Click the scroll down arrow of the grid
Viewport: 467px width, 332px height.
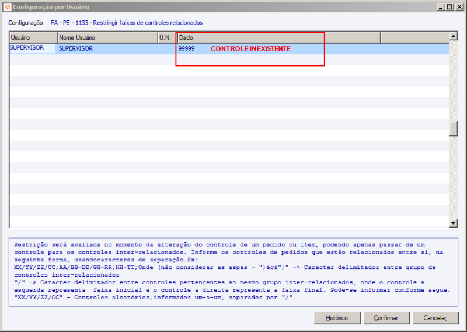(454, 223)
